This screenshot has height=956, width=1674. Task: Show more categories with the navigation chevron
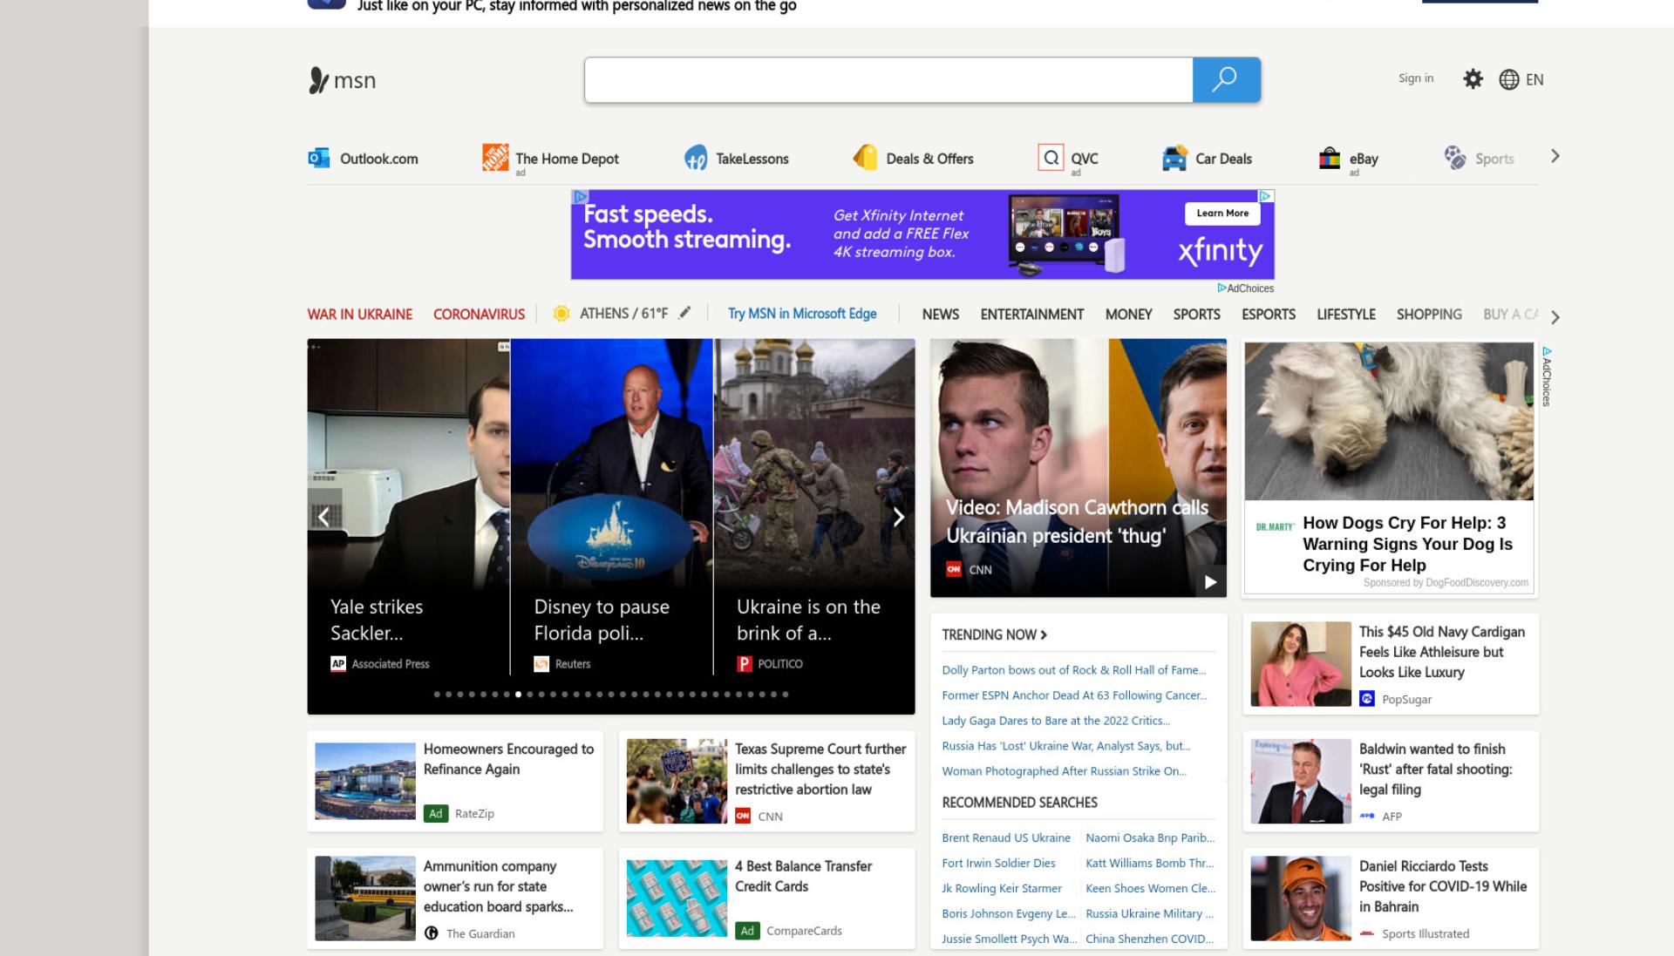pos(1555,317)
